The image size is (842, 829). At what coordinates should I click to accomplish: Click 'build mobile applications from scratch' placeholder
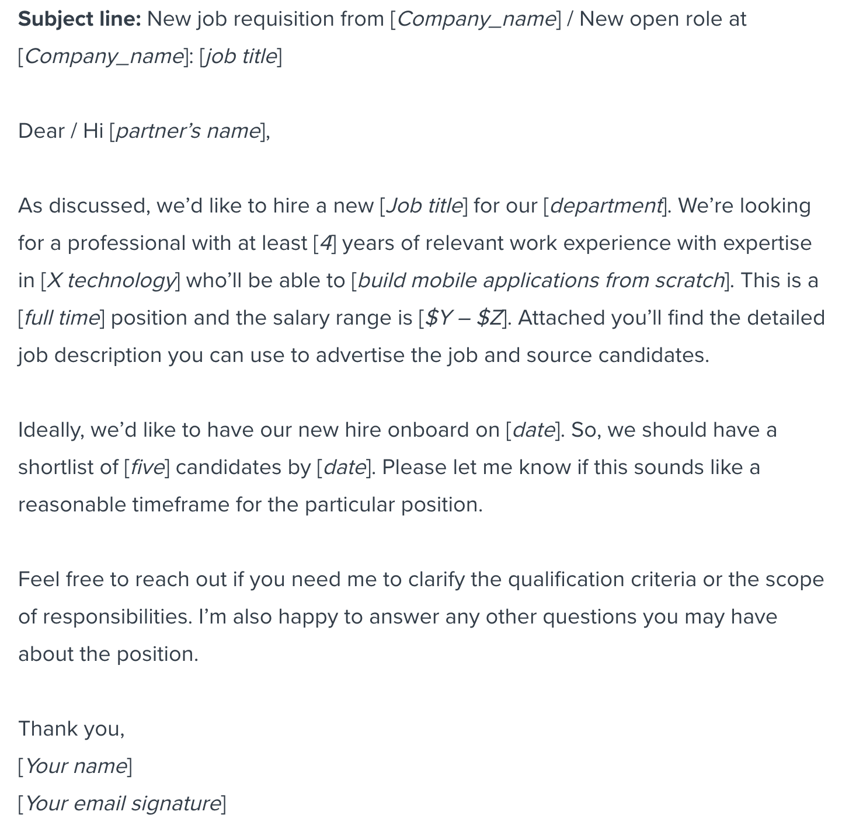point(540,280)
